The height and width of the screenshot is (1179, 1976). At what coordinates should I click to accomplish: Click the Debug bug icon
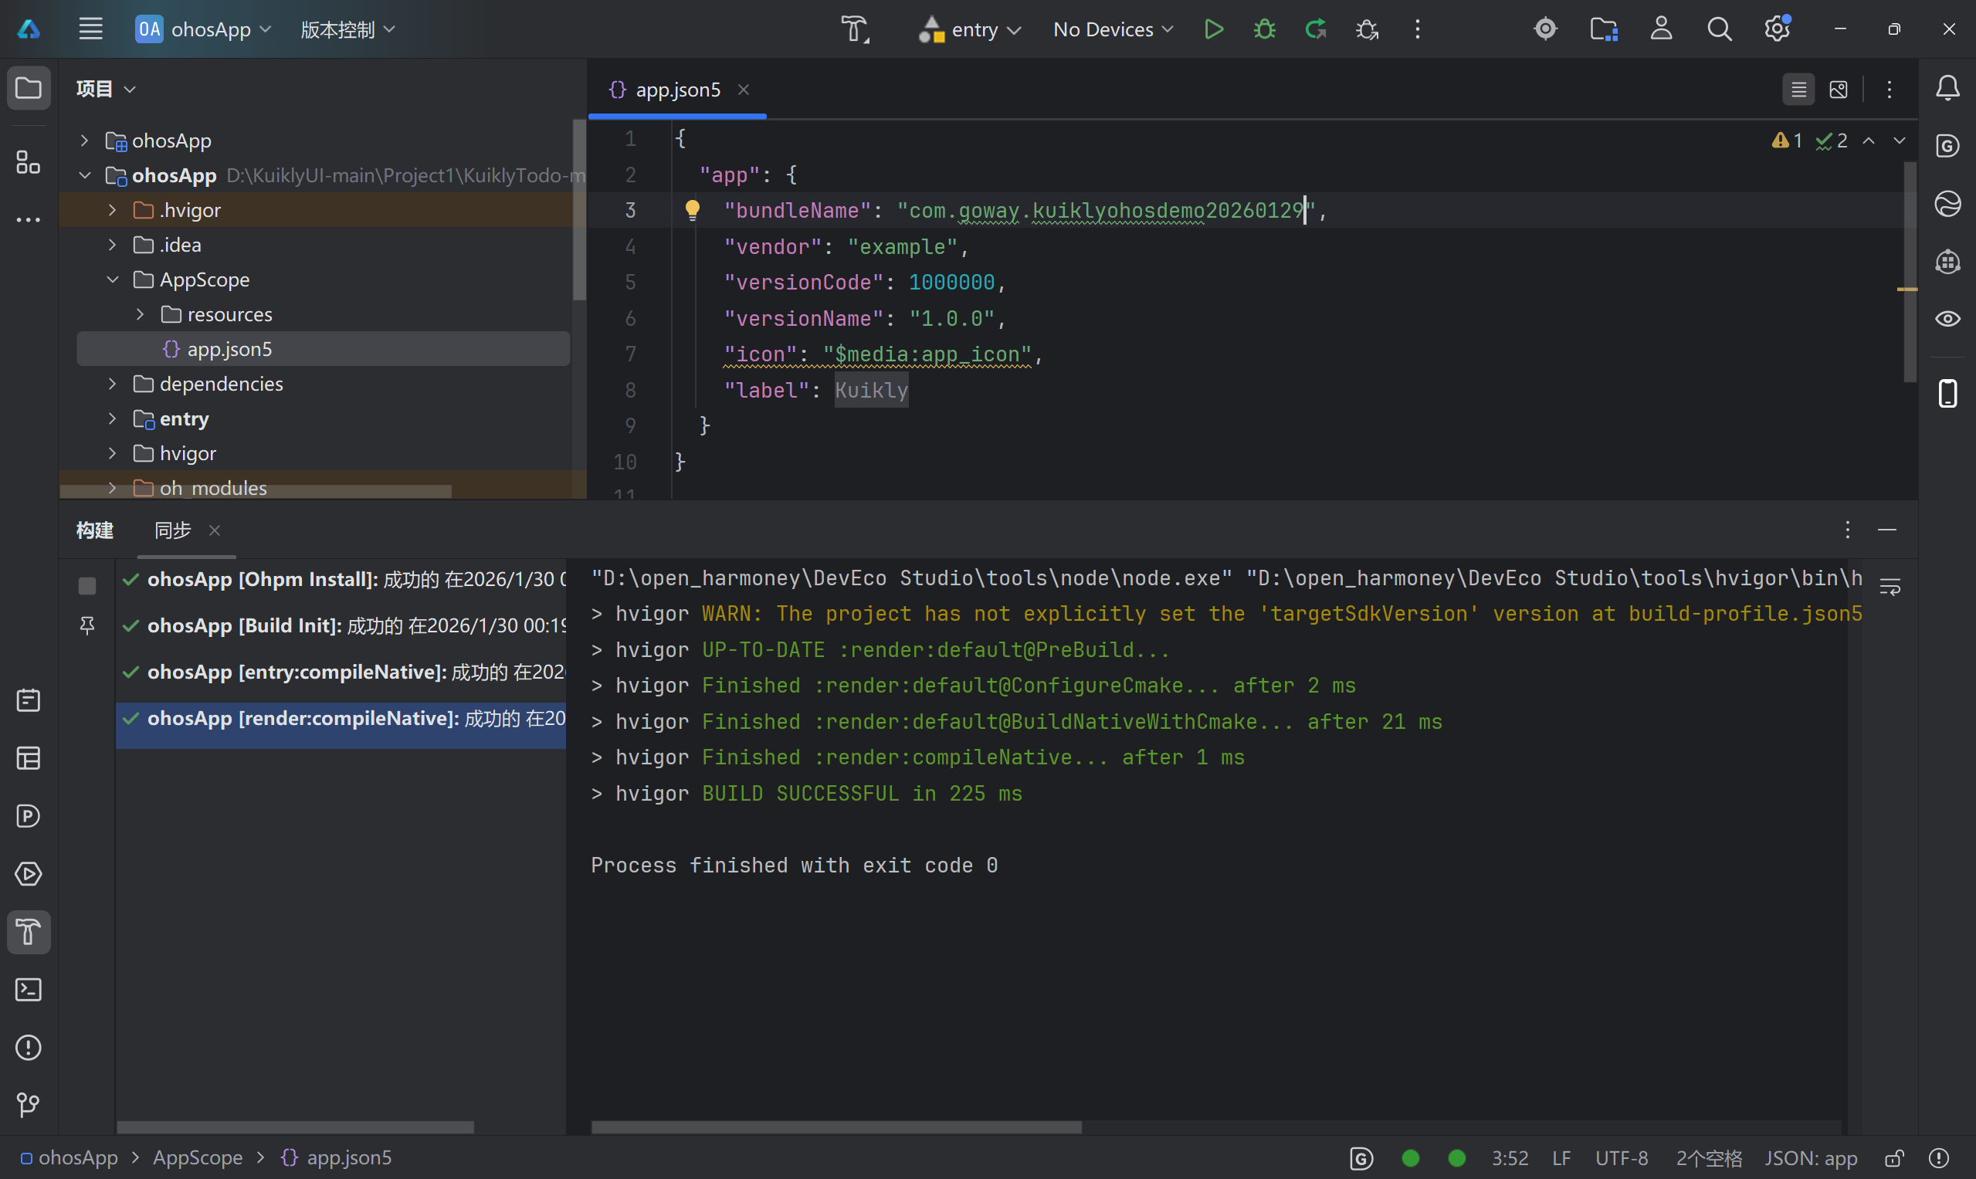pyautogui.click(x=1264, y=29)
